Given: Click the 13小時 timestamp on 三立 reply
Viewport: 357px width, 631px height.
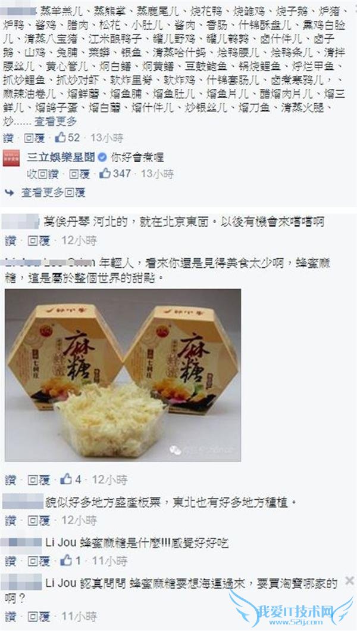Looking at the screenshot, I should tap(158, 174).
